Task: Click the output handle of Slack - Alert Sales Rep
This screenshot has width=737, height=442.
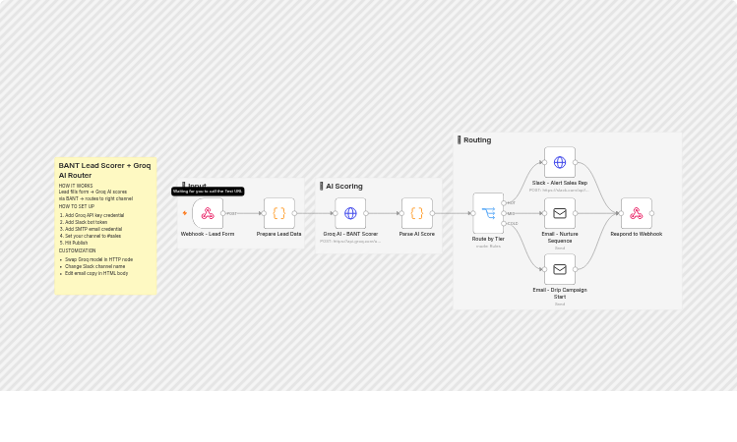Action: pyautogui.click(x=576, y=162)
